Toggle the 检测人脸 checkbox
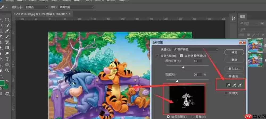Image resolution: width=266 pixels, height=119 pixels. pos(157,56)
